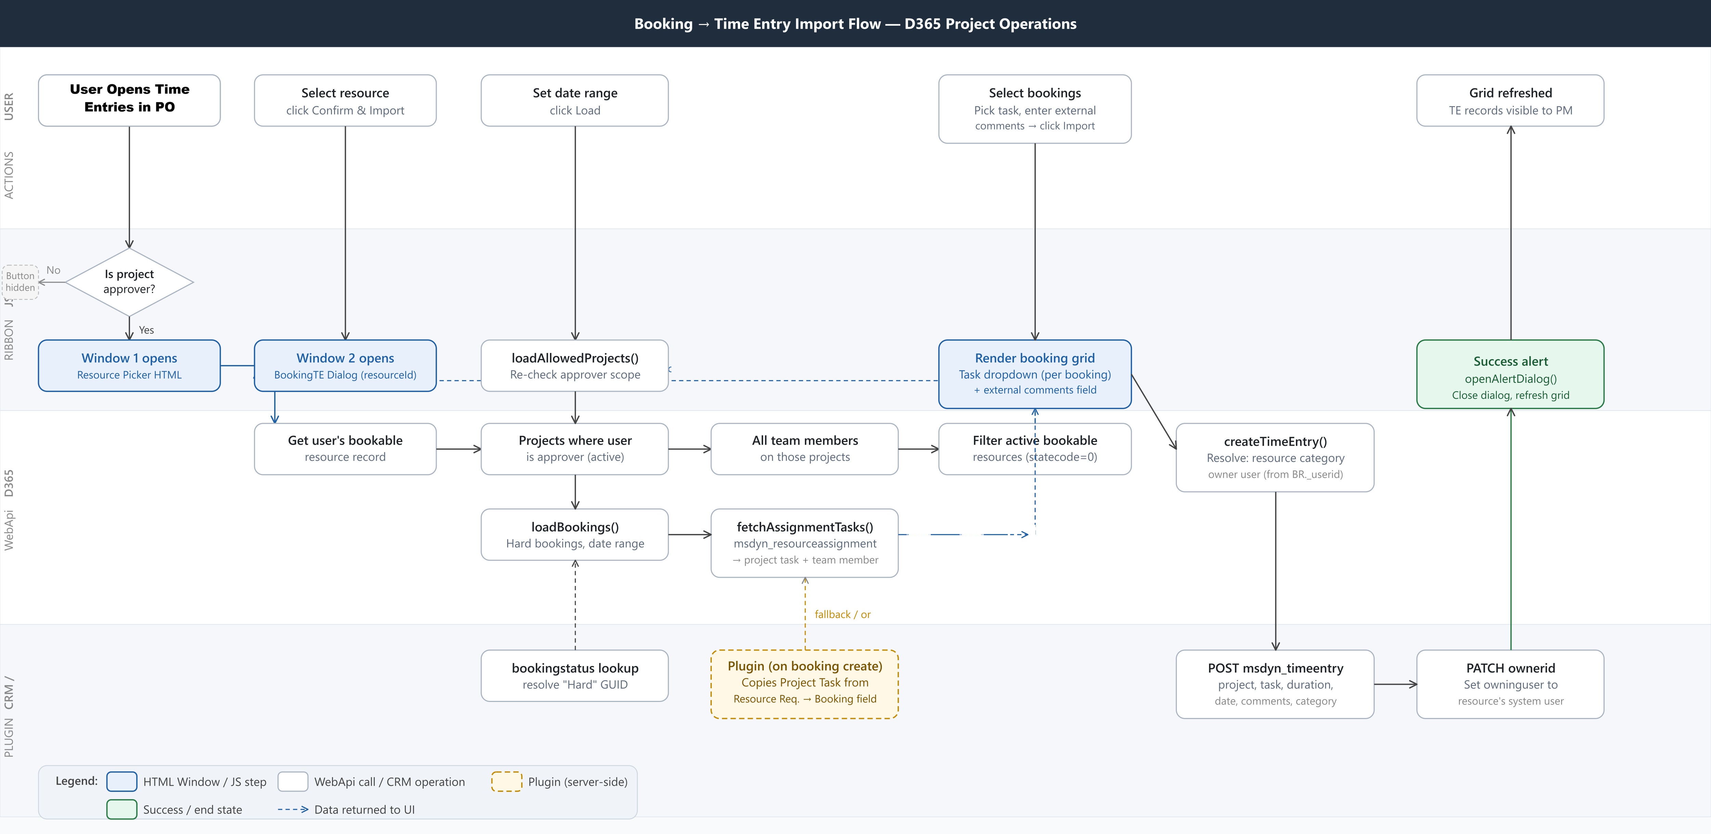Viewport: 1711px width, 834px height.
Task: Select the 'All team members' node
Action: tap(805, 449)
